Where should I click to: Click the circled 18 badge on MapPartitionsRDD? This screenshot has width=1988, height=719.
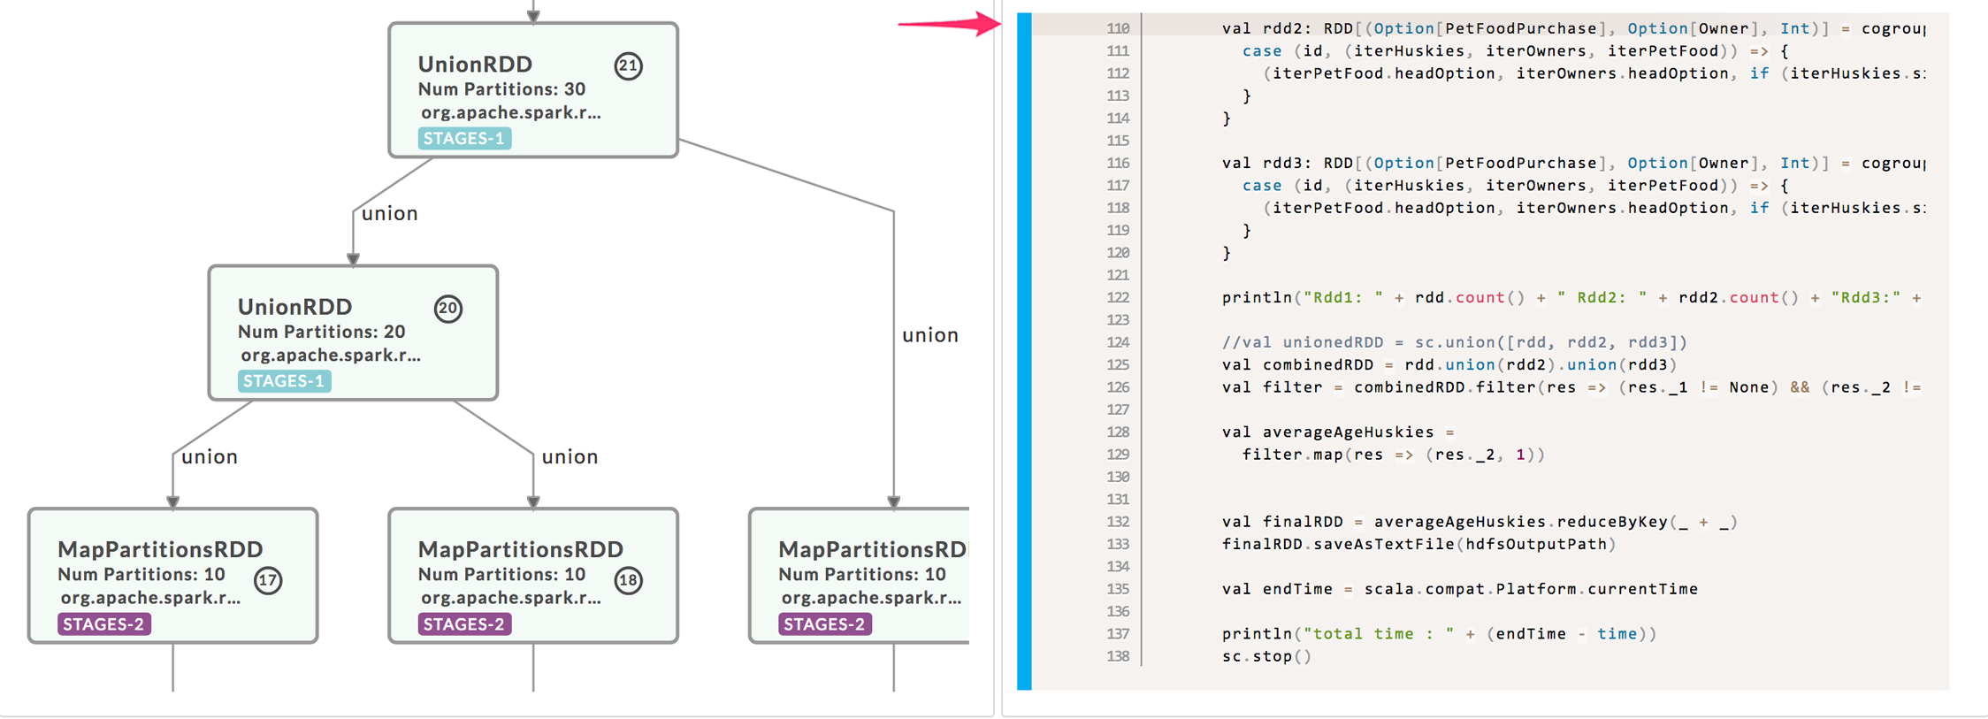[x=628, y=580]
